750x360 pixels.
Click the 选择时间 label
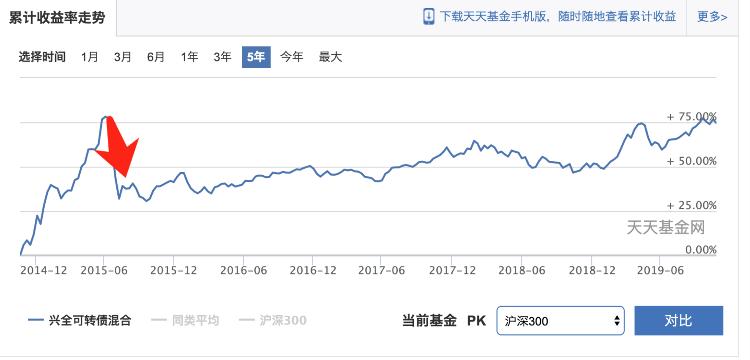coord(42,57)
